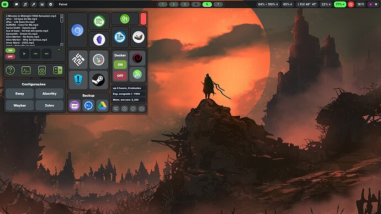Image resolution: width=381 pixels, height=214 pixels.
Task: Open the chat bubble icon in the top bar
Action: point(16,4)
